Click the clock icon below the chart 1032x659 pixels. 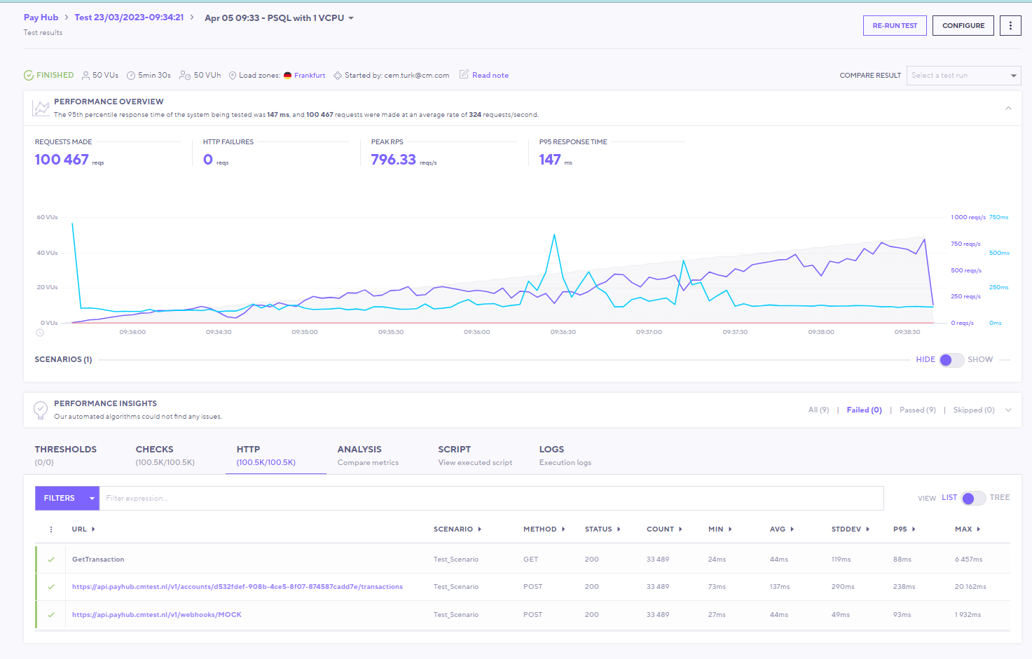(40, 333)
